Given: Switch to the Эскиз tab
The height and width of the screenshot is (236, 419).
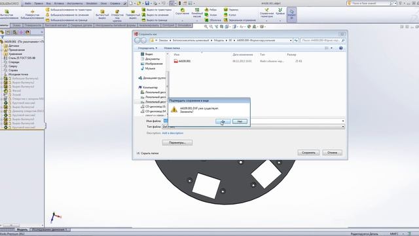Looking at the screenshot, I should pos(16,26).
